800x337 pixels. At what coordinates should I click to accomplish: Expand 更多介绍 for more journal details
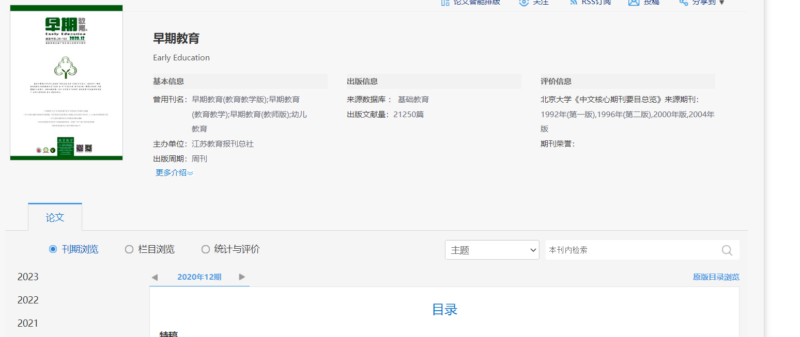tap(174, 173)
